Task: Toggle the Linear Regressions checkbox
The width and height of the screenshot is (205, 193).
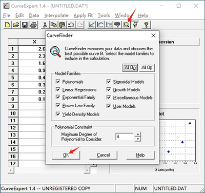Action: (x=58, y=89)
